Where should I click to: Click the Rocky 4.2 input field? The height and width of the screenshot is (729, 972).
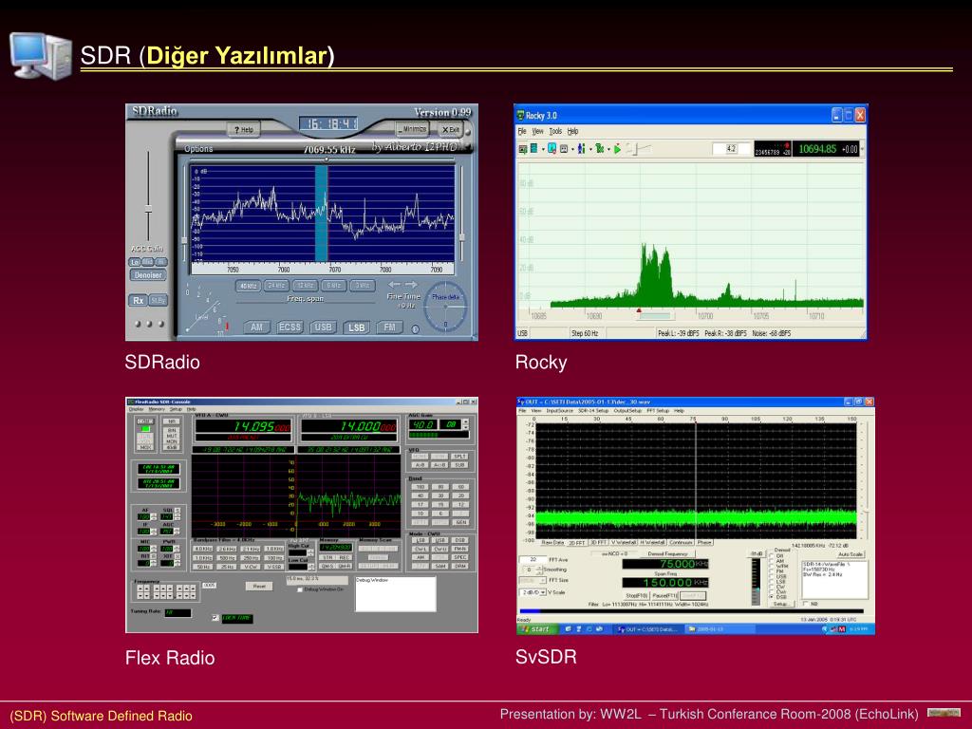point(730,149)
